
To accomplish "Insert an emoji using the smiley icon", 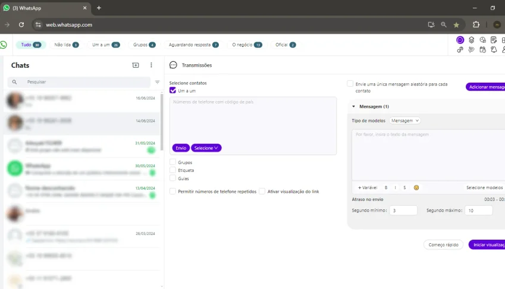I will click(x=416, y=188).
